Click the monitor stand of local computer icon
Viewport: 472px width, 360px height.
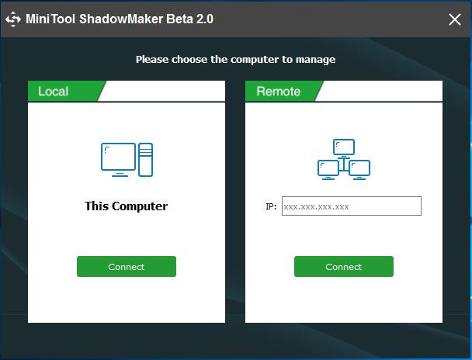pos(120,174)
